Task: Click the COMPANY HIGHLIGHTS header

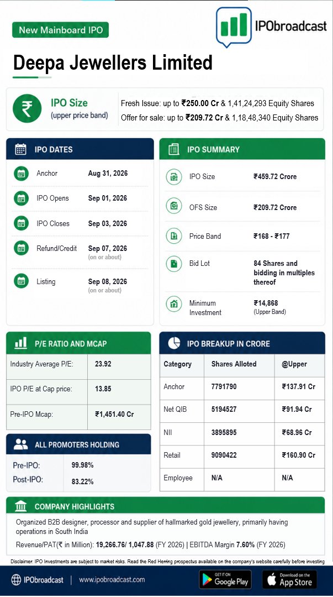Action: point(166,506)
